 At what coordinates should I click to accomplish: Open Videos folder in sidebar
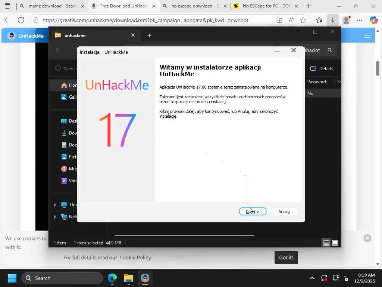[69, 180]
